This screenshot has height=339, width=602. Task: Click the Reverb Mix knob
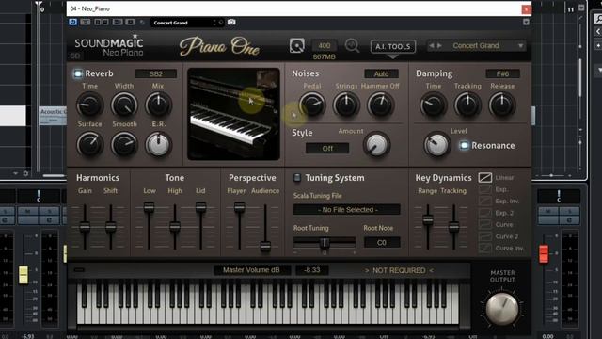[x=158, y=105]
